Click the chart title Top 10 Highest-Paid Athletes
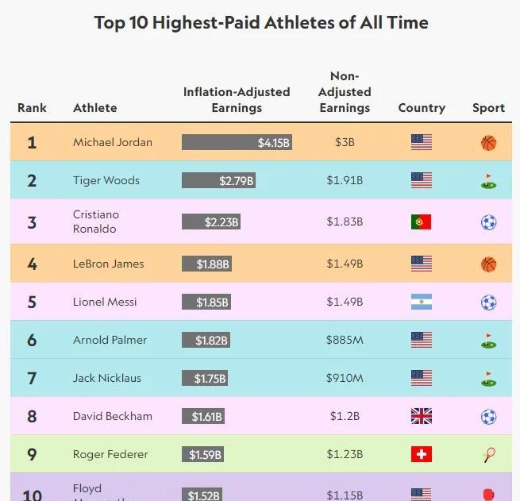520x501 pixels. click(261, 22)
